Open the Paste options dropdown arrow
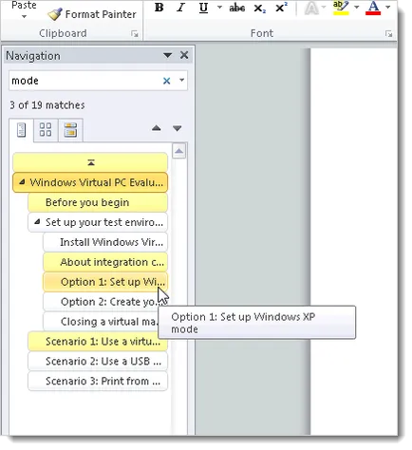412x450 pixels. coord(24,16)
